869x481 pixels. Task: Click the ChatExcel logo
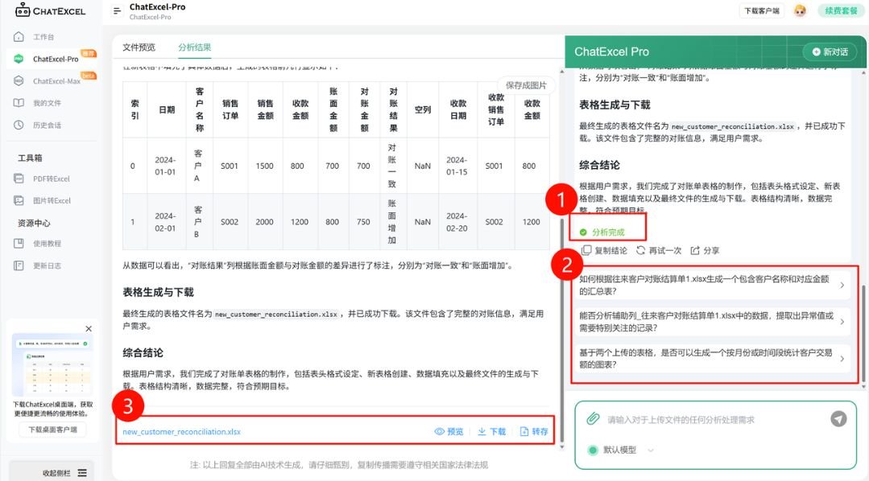tap(51, 10)
